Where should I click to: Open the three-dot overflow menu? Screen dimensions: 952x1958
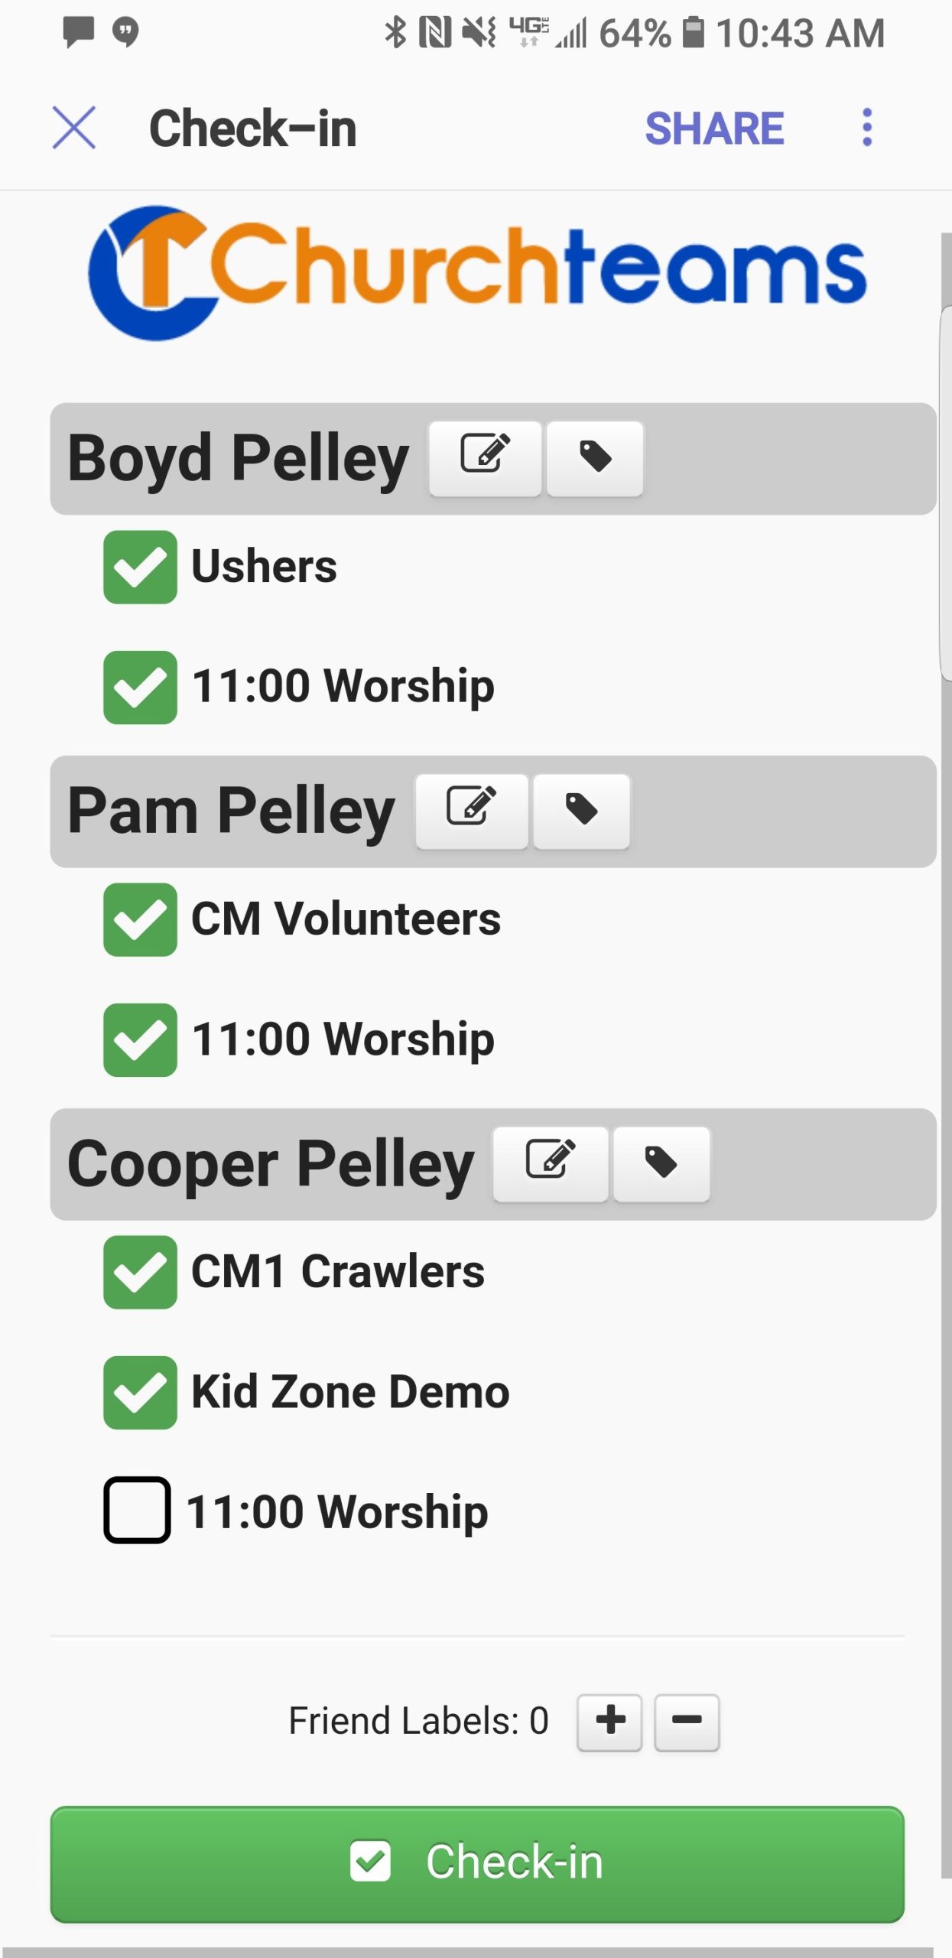[866, 128]
